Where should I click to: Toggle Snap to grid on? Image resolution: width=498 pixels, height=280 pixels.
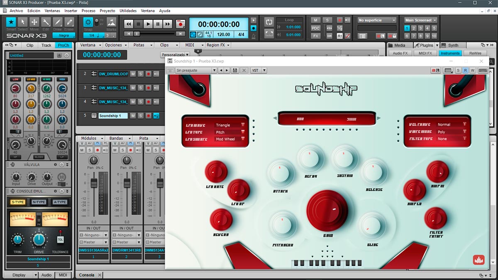(x=88, y=22)
